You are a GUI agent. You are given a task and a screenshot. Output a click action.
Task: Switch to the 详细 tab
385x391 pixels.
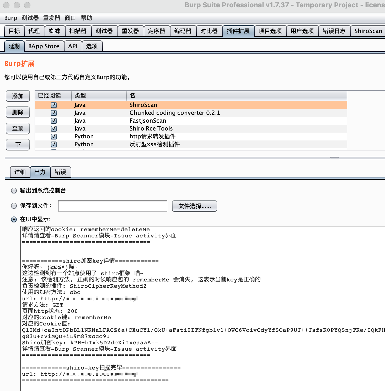[20, 172]
